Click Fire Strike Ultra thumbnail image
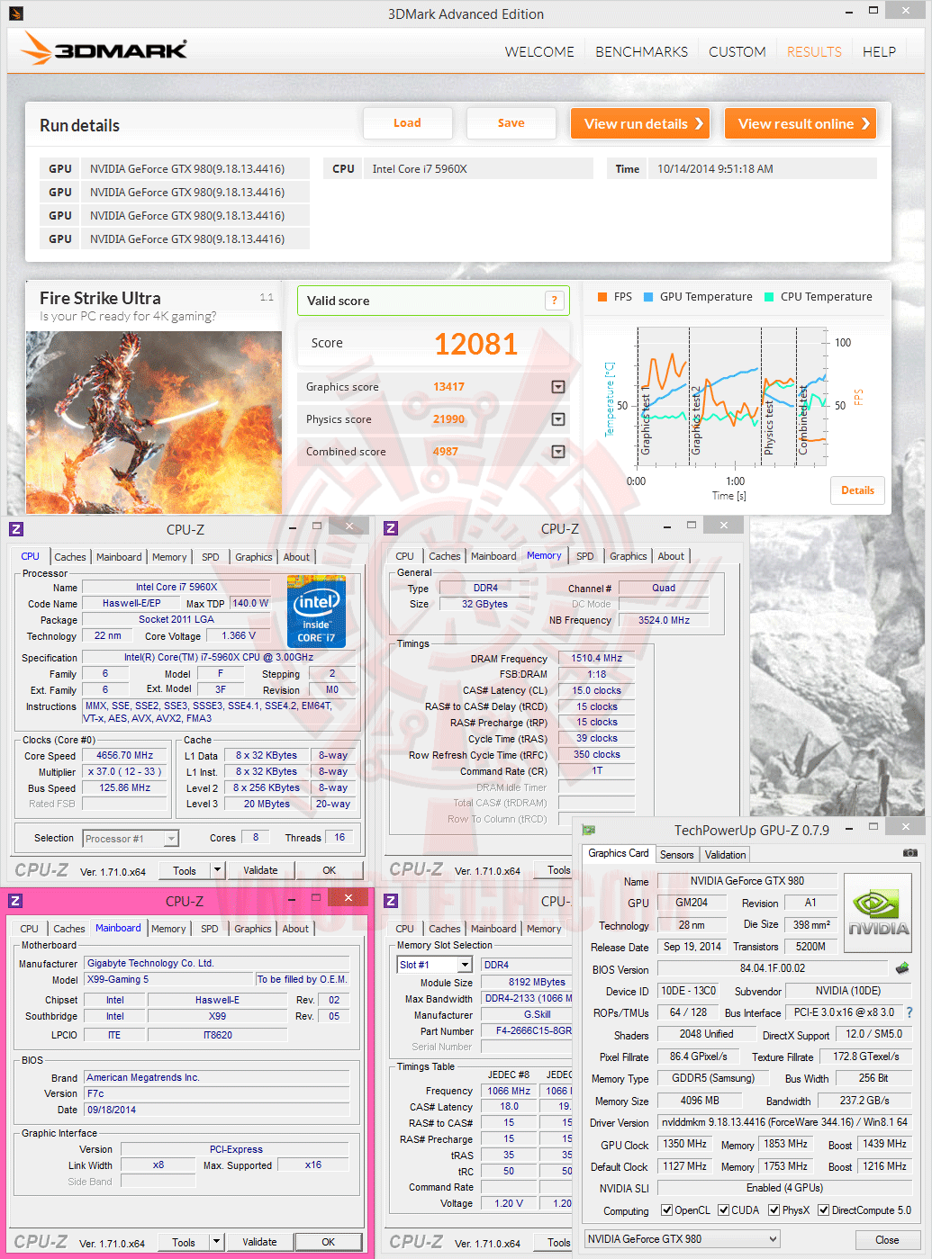The height and width of the screenshot is (1259, 932). [x=154, y=422]
